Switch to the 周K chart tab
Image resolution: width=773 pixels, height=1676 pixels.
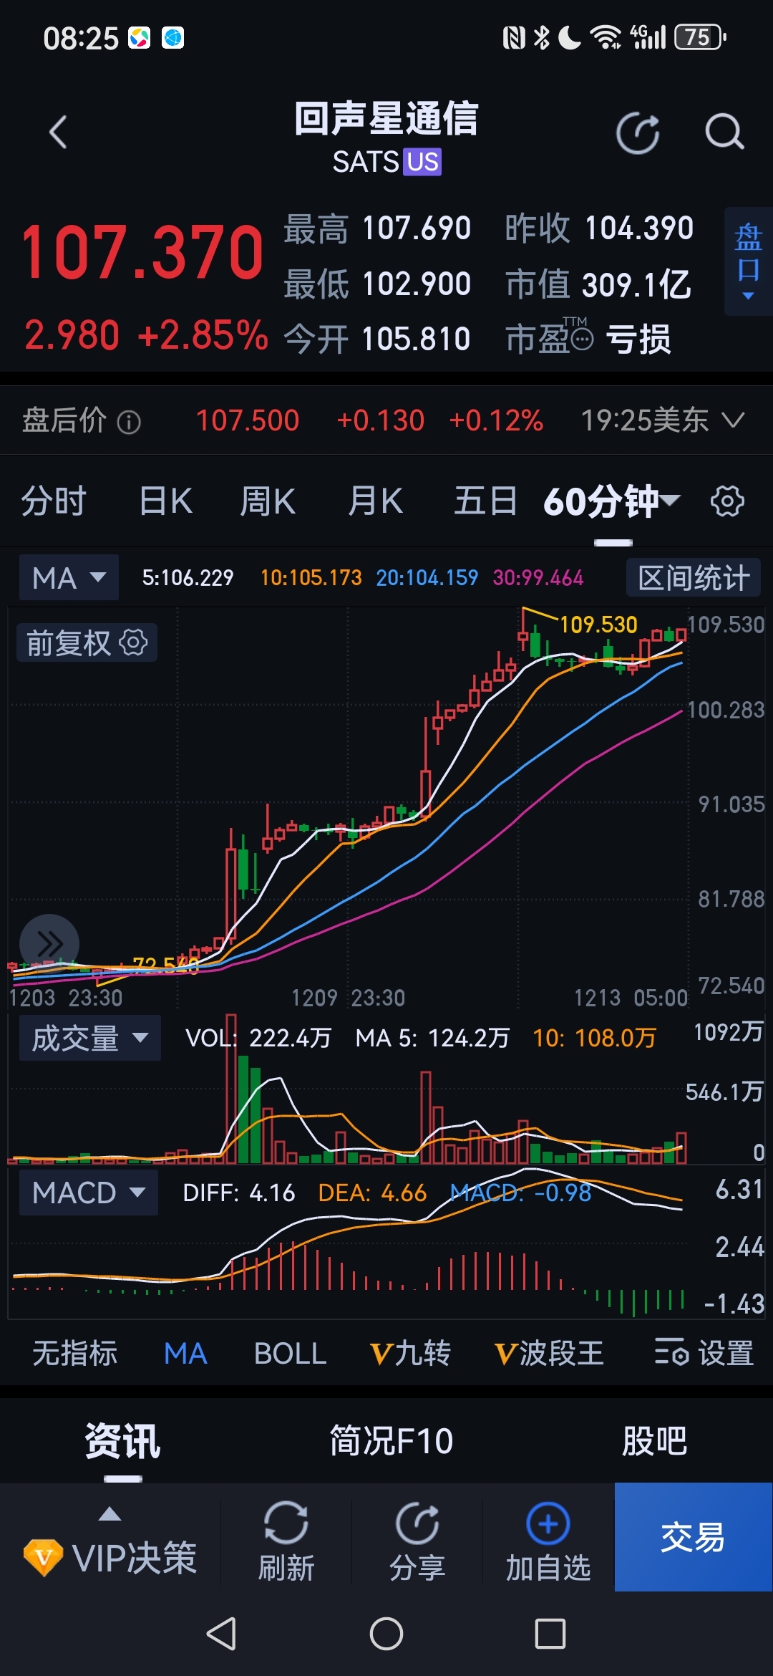tap(268, 501)
